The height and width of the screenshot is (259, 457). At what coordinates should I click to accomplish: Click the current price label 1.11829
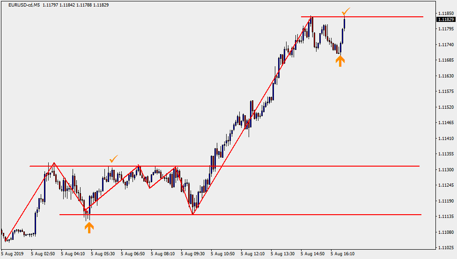(445, 20)
